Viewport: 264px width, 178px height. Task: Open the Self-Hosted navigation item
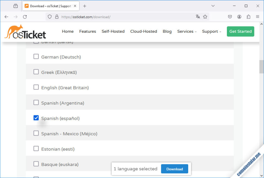click(113, 31)
